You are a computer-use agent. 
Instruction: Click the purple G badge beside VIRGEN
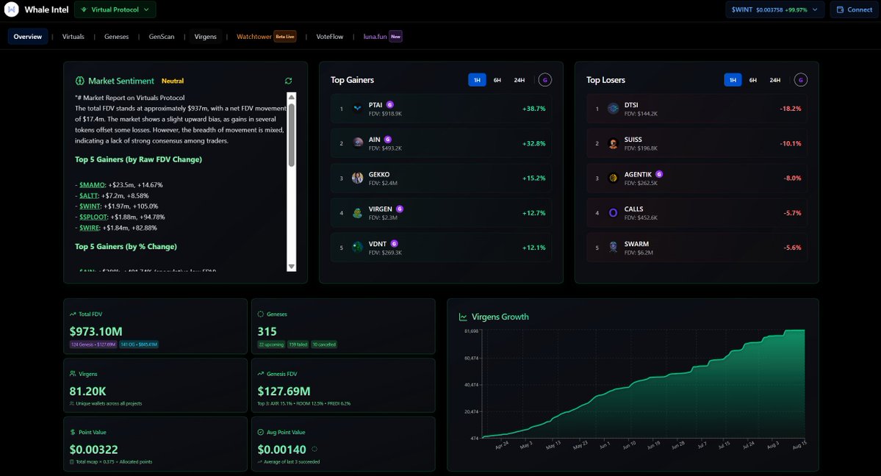tap(400, 209)
